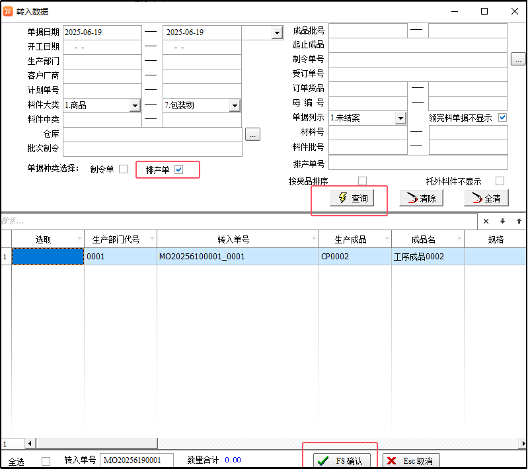Image resolution: width=528 pixels, height=469 pixels.
Task: Click the 查询 query button
Action: click(x=353, y=198)
